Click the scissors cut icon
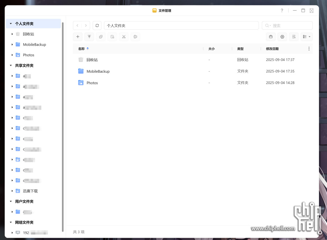327x240 pixels. tap(124, 37)
